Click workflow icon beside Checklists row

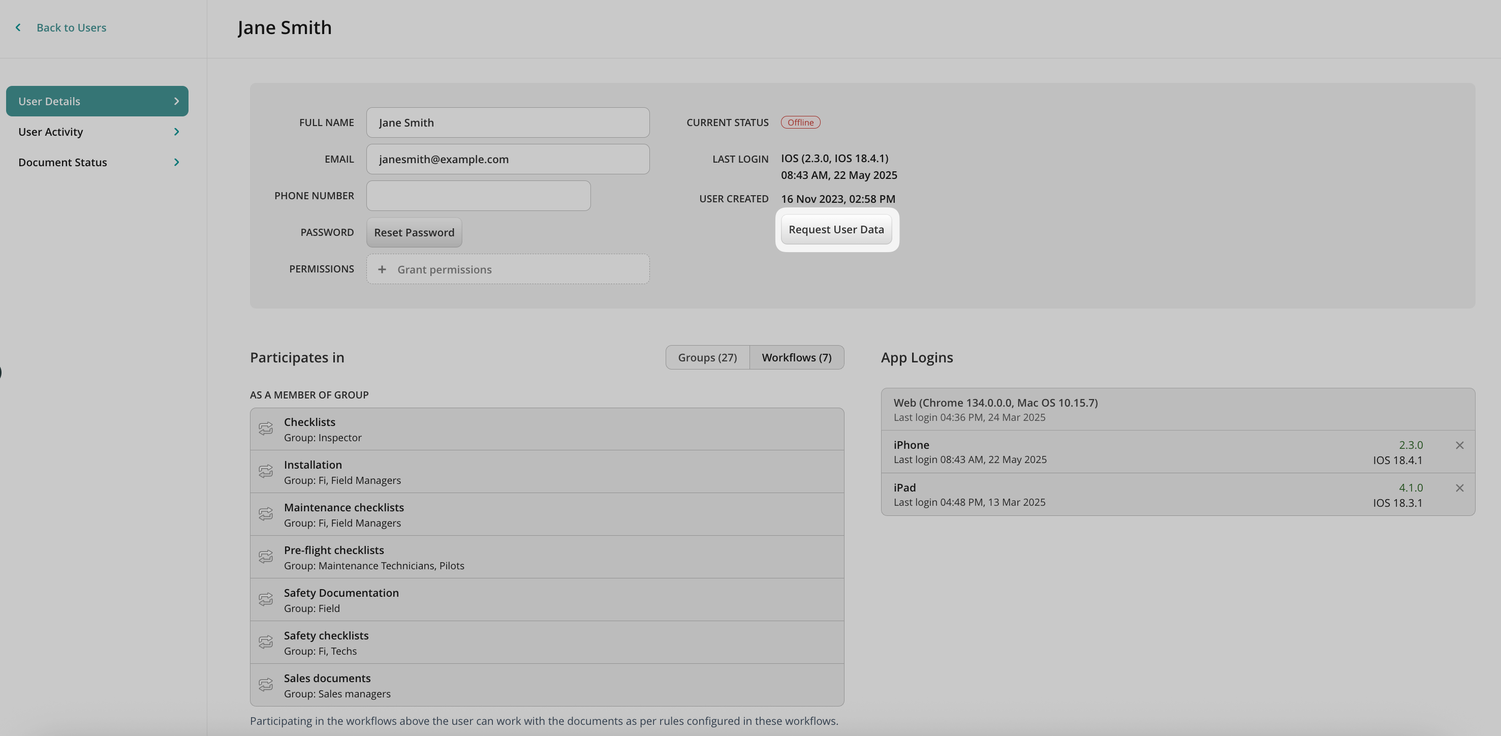(266, 429)
